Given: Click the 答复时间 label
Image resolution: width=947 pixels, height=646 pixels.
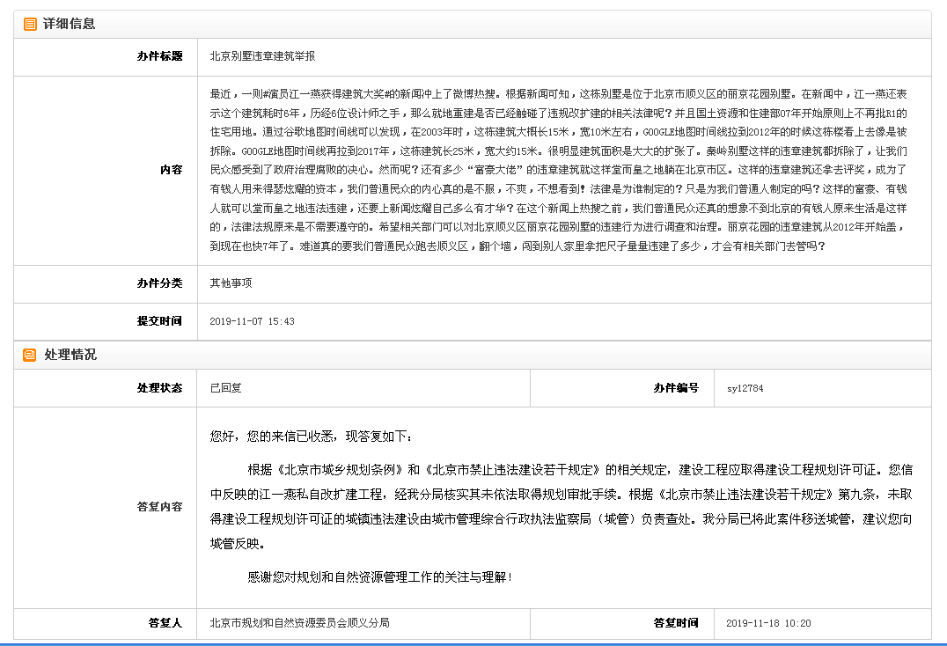Looking at the screenshot, I should (x=676, y=623).
